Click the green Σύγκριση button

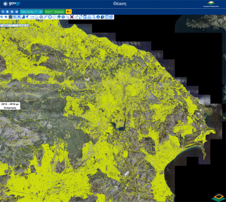point(59,12)
